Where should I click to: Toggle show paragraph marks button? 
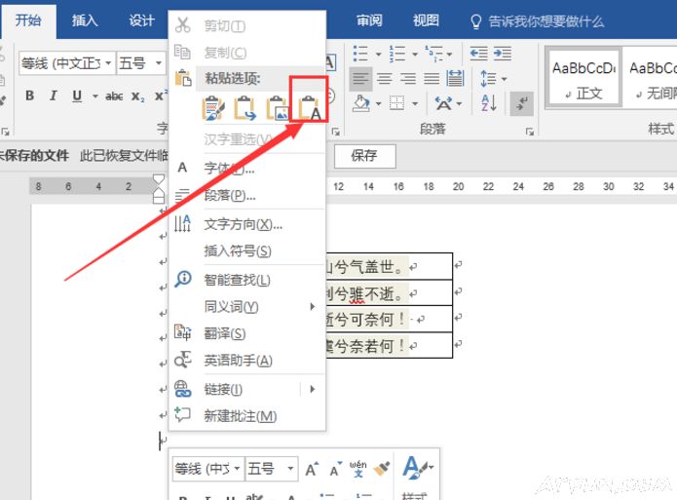tap(522, 101)
